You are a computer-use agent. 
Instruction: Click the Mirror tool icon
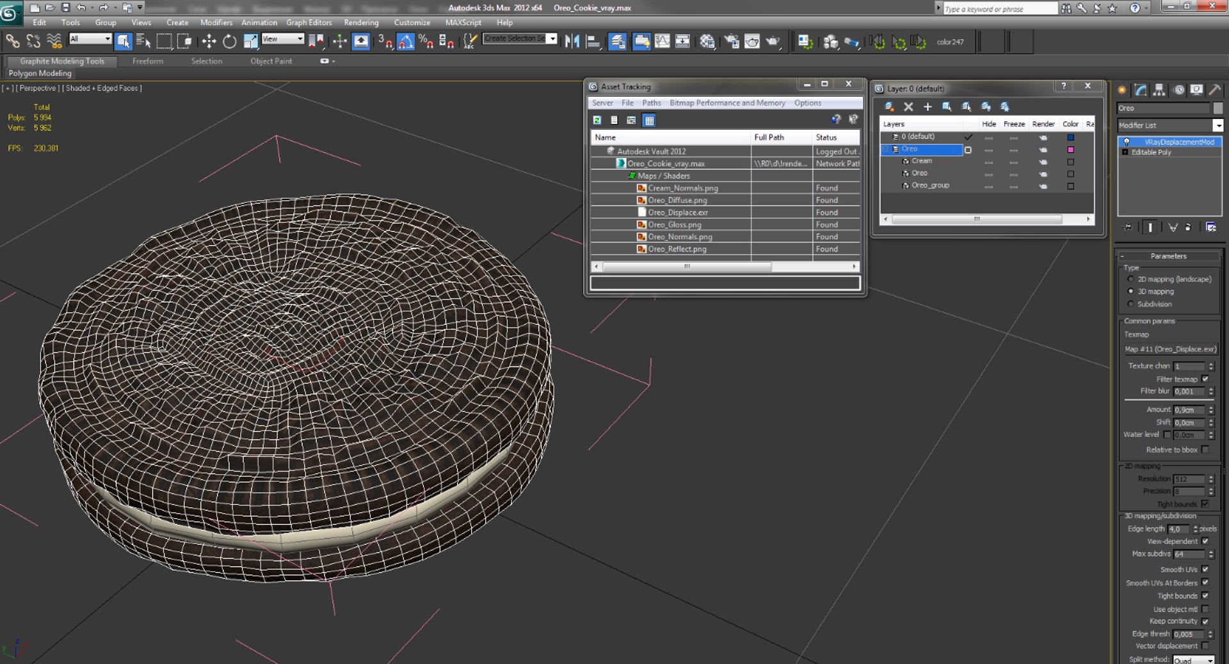tap(572, 42)
